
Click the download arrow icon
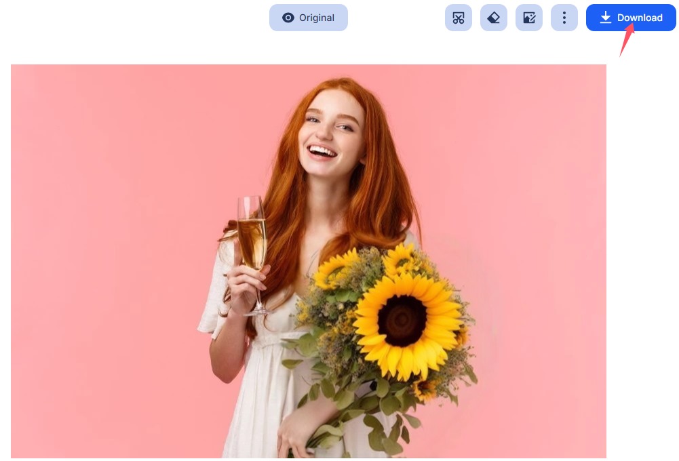point(606,18)
